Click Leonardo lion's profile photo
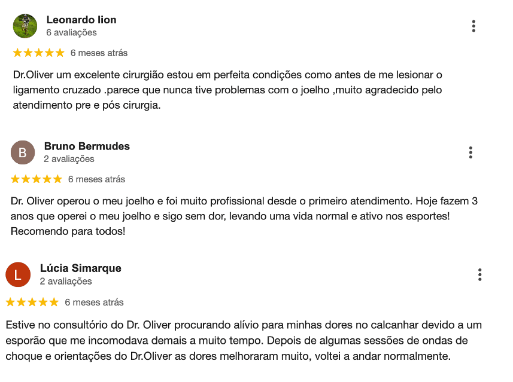Screen dimensions: 513x382 pos(25,26)
